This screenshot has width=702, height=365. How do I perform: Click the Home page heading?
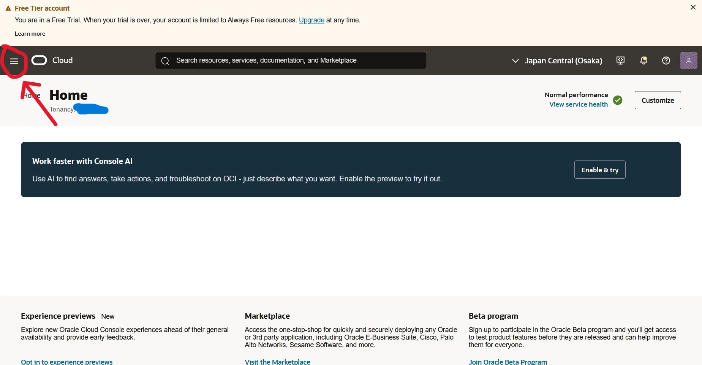tap(68, 95)
